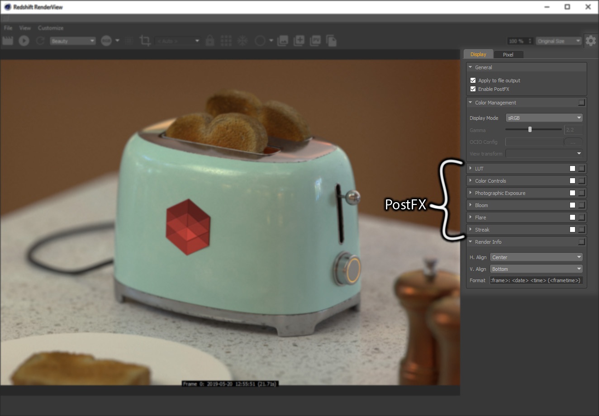Open the Original Size dropdown
Viewport: 599px width, 416px height.
559,41
